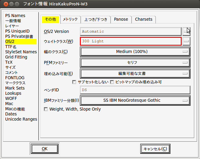Select PS Names in the sidebar
The height and width of the screenshot is (159, 200).
tap(15, 16)
